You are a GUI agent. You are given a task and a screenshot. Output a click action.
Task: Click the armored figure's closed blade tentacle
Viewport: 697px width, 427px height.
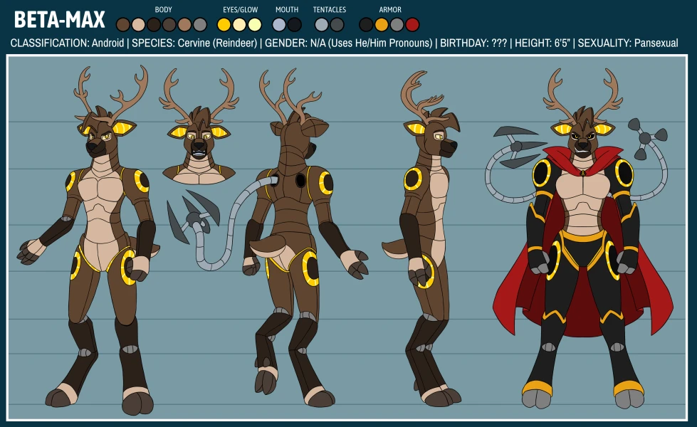[519, 146]
